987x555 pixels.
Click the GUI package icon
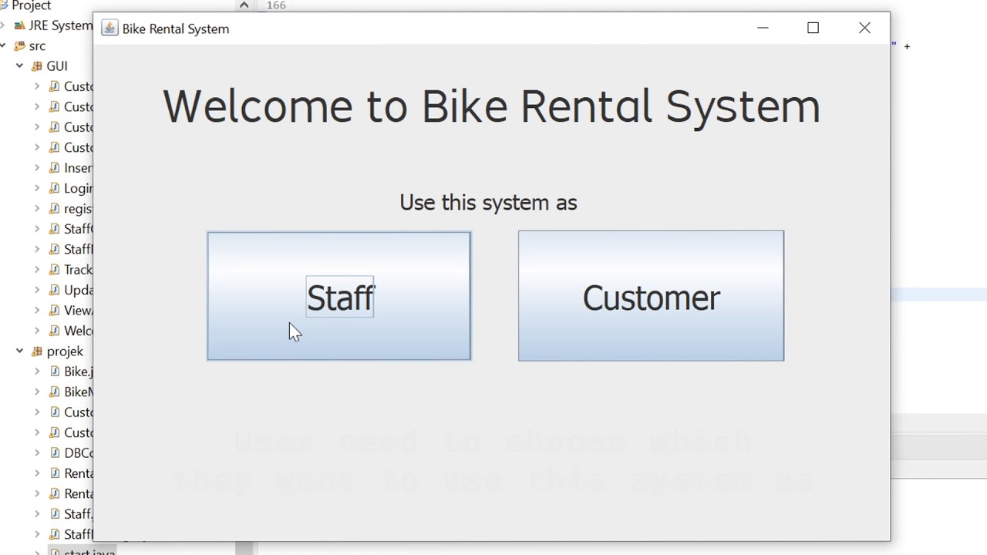[36, 66]
